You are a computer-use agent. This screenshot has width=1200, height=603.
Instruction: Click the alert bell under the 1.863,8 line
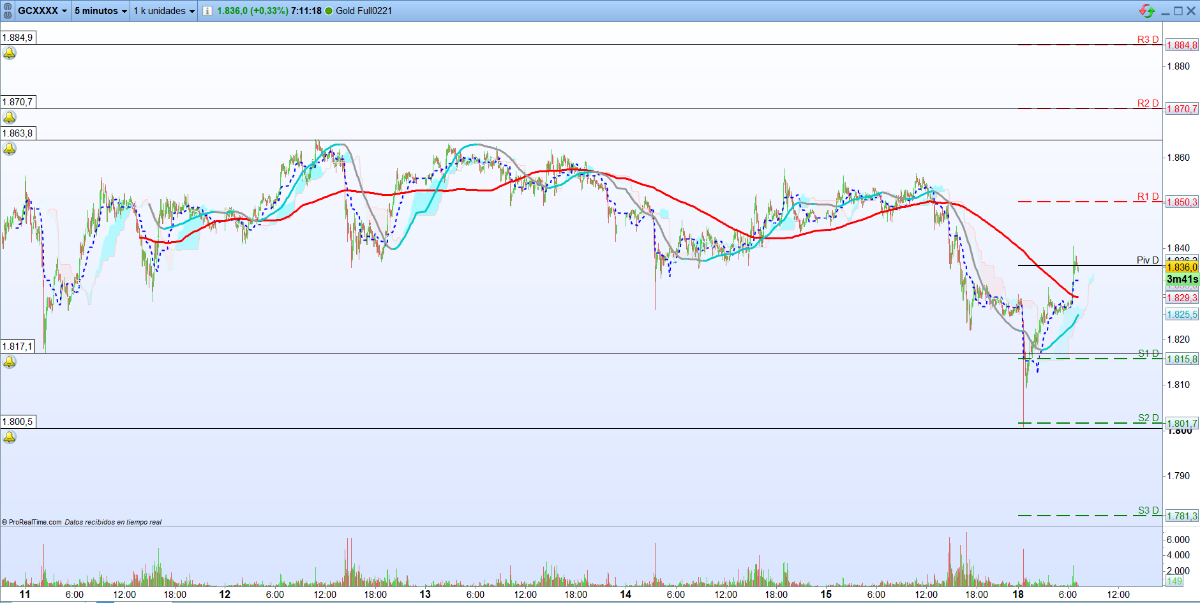pyautogui.click(x=10, y=149)
